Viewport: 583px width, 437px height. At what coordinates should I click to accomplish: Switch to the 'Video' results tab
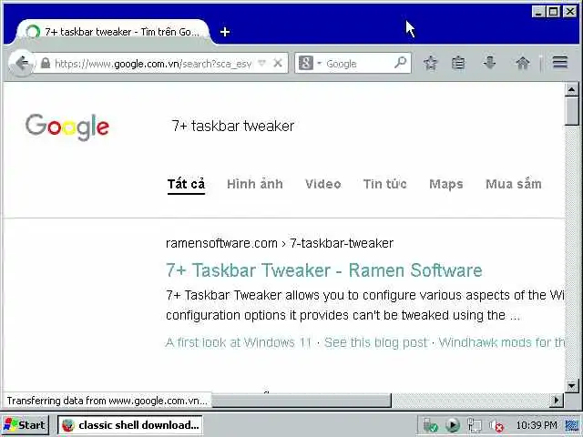click(x=322, y=184)
